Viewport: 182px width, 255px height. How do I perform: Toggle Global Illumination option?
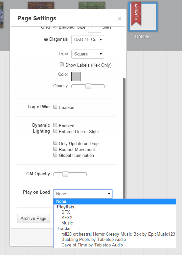55,155
